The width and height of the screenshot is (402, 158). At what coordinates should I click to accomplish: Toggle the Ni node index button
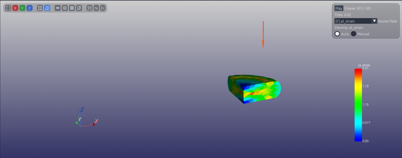[x=96, y=8]
